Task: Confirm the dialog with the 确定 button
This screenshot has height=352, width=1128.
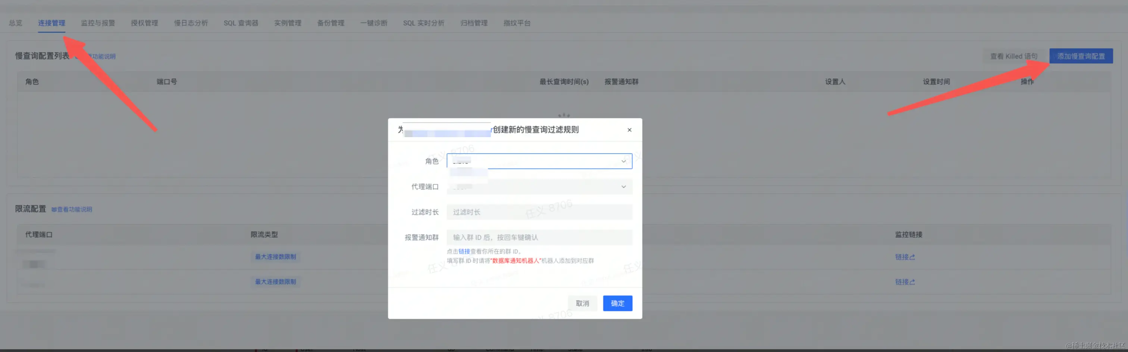Action: coord(617,303)
